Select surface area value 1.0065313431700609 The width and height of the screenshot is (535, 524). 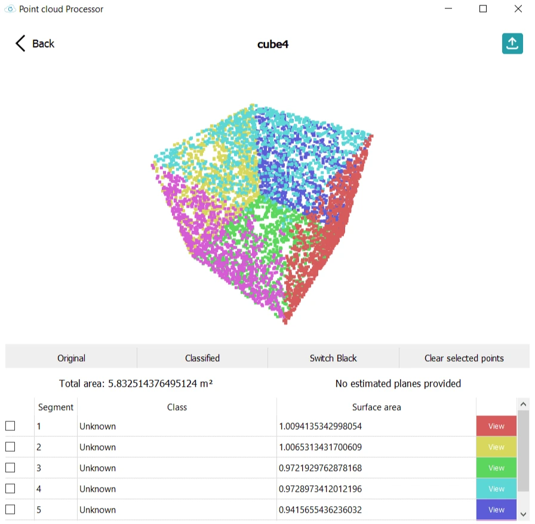[x=320, y=447]
